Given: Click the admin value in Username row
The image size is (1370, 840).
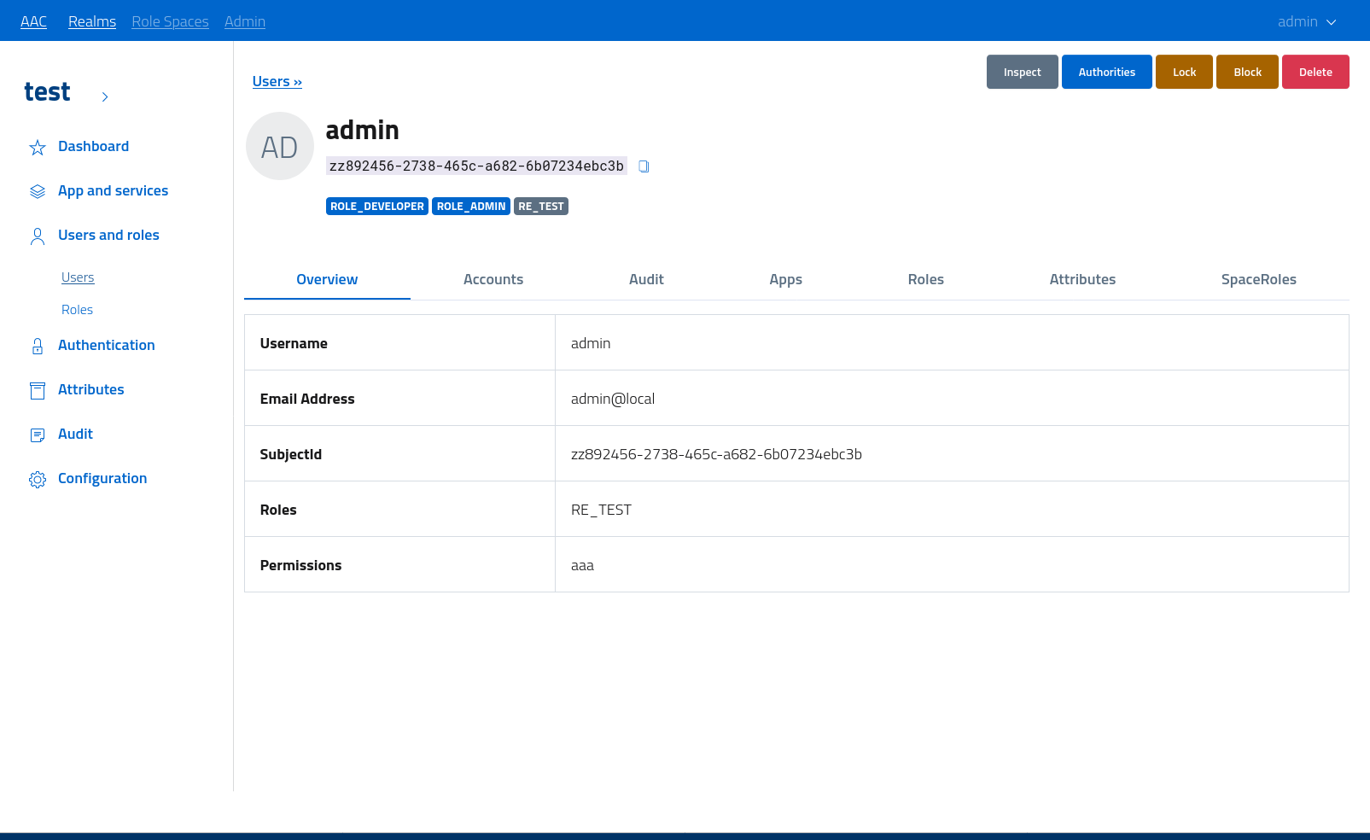Looking at the screenshot, I should pos(591,343).
